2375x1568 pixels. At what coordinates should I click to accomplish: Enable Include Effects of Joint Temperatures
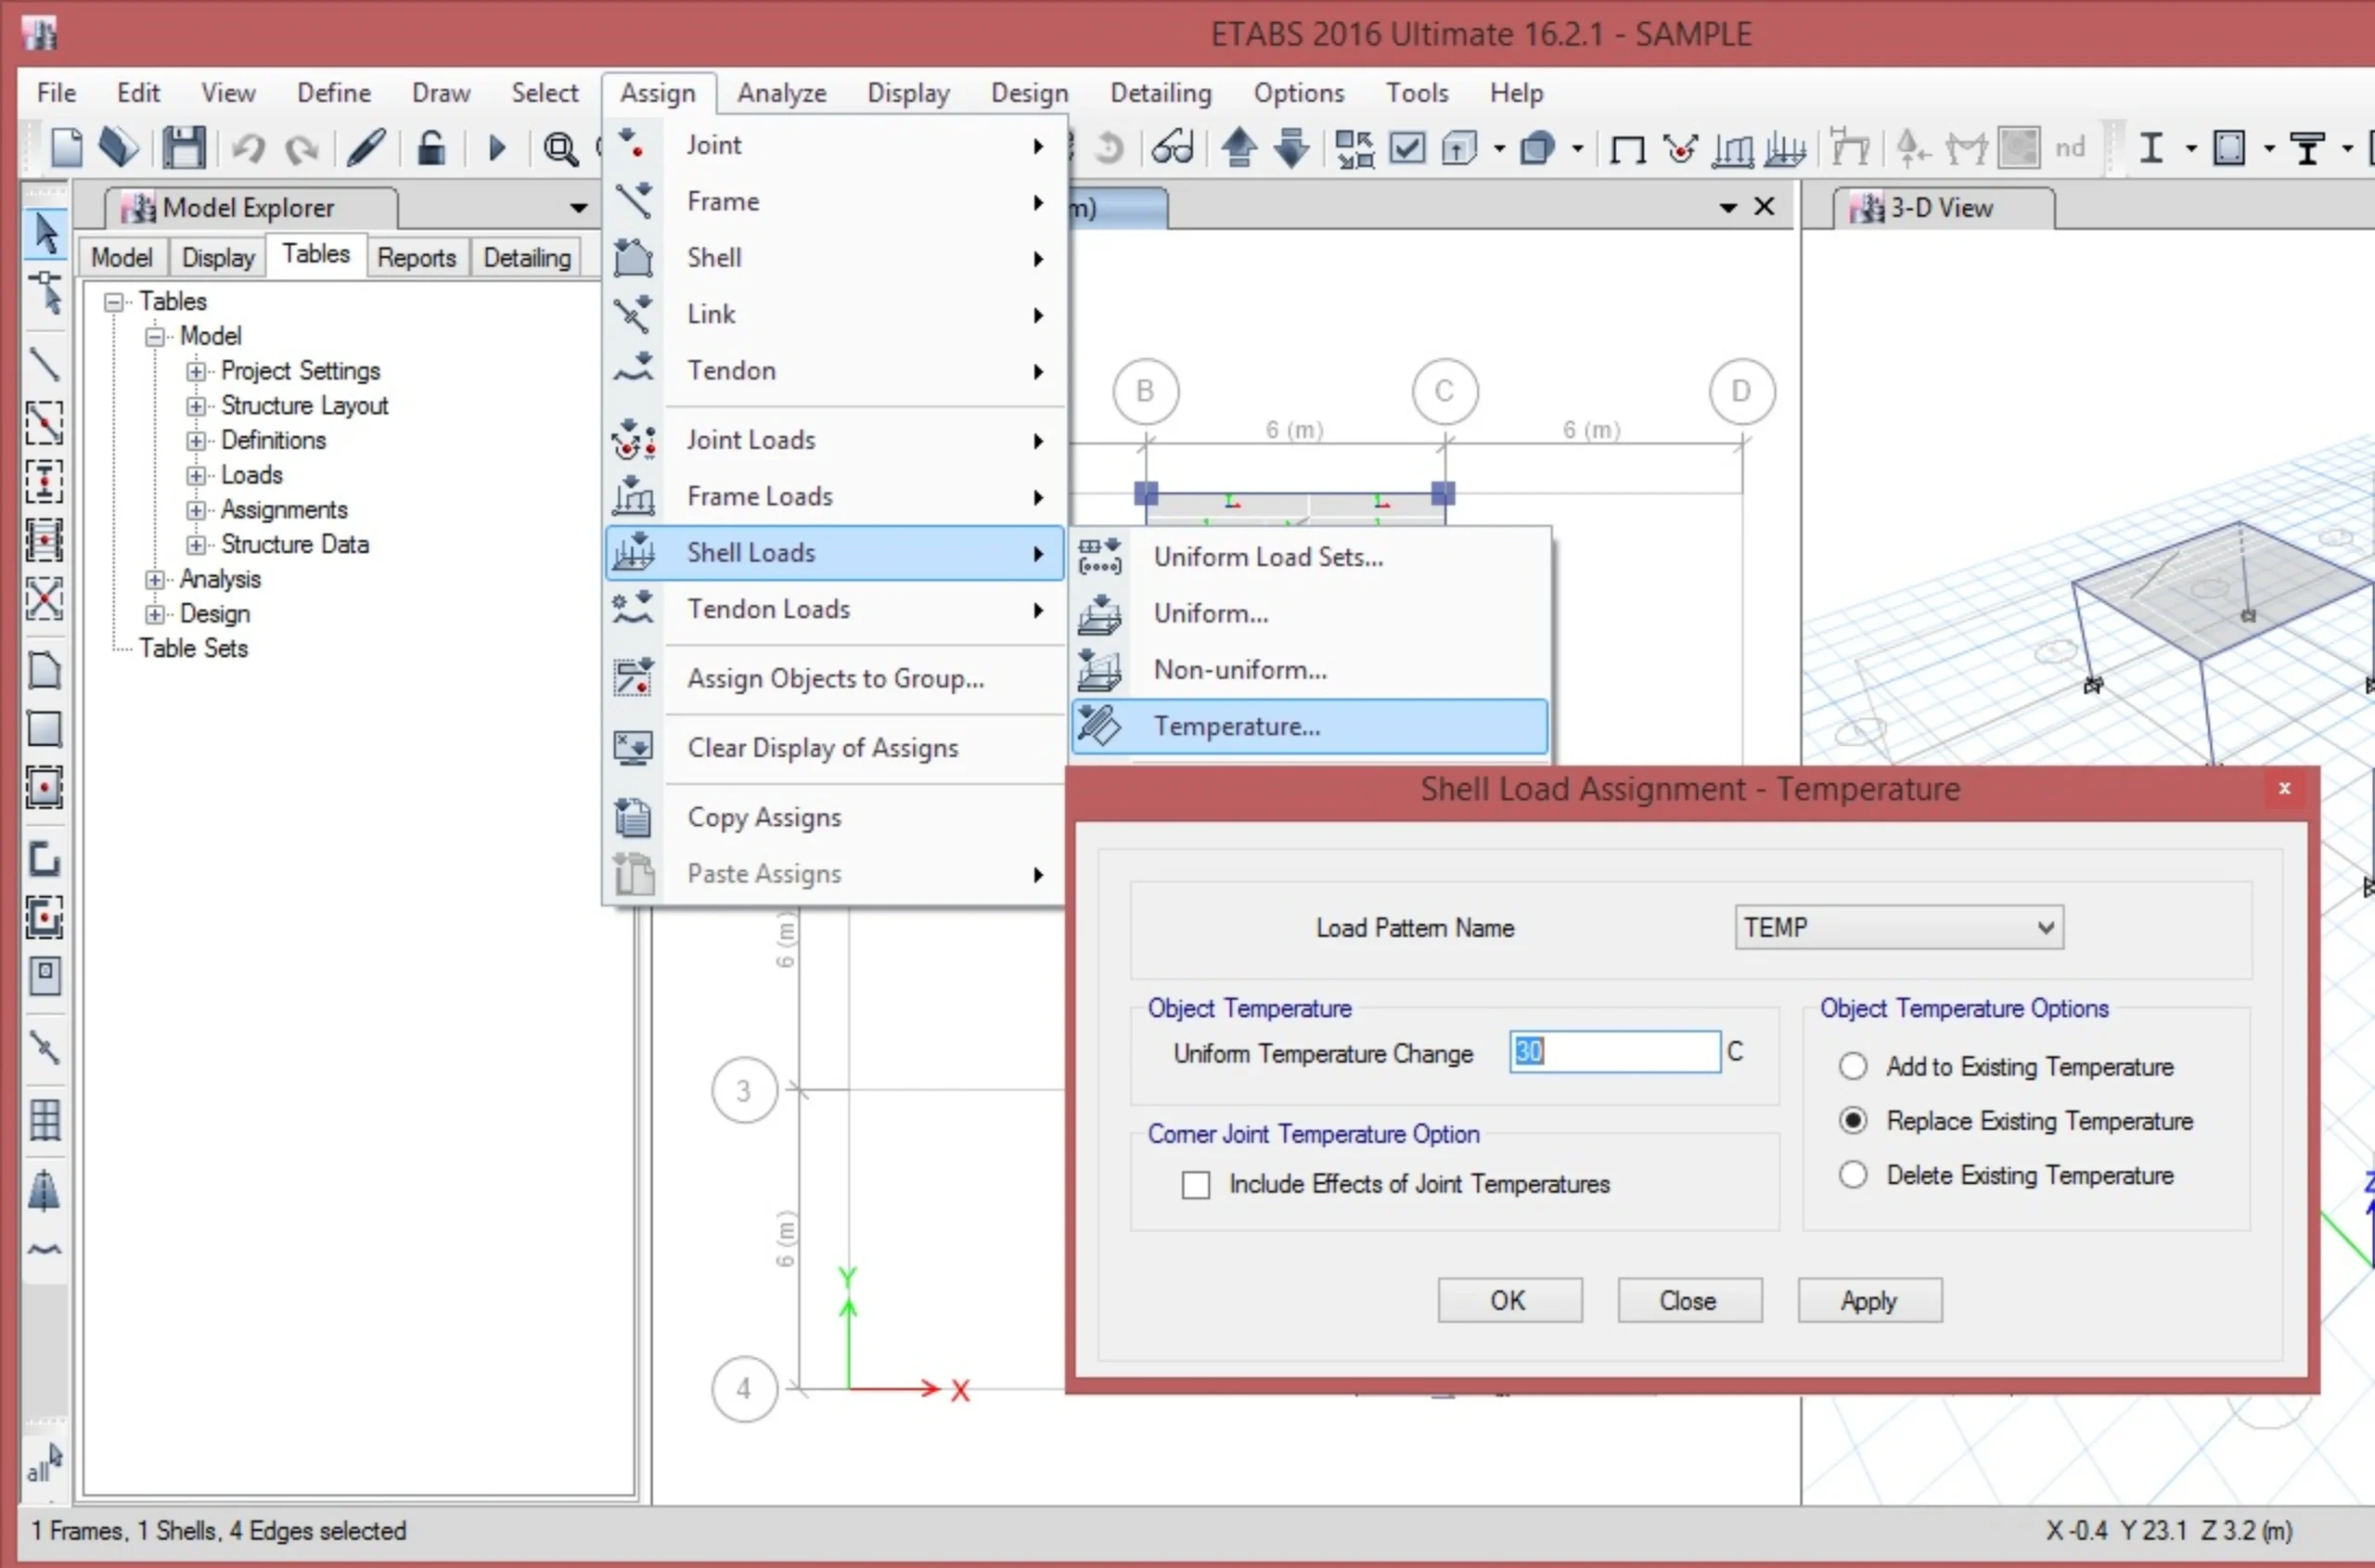point(1196,1185)
